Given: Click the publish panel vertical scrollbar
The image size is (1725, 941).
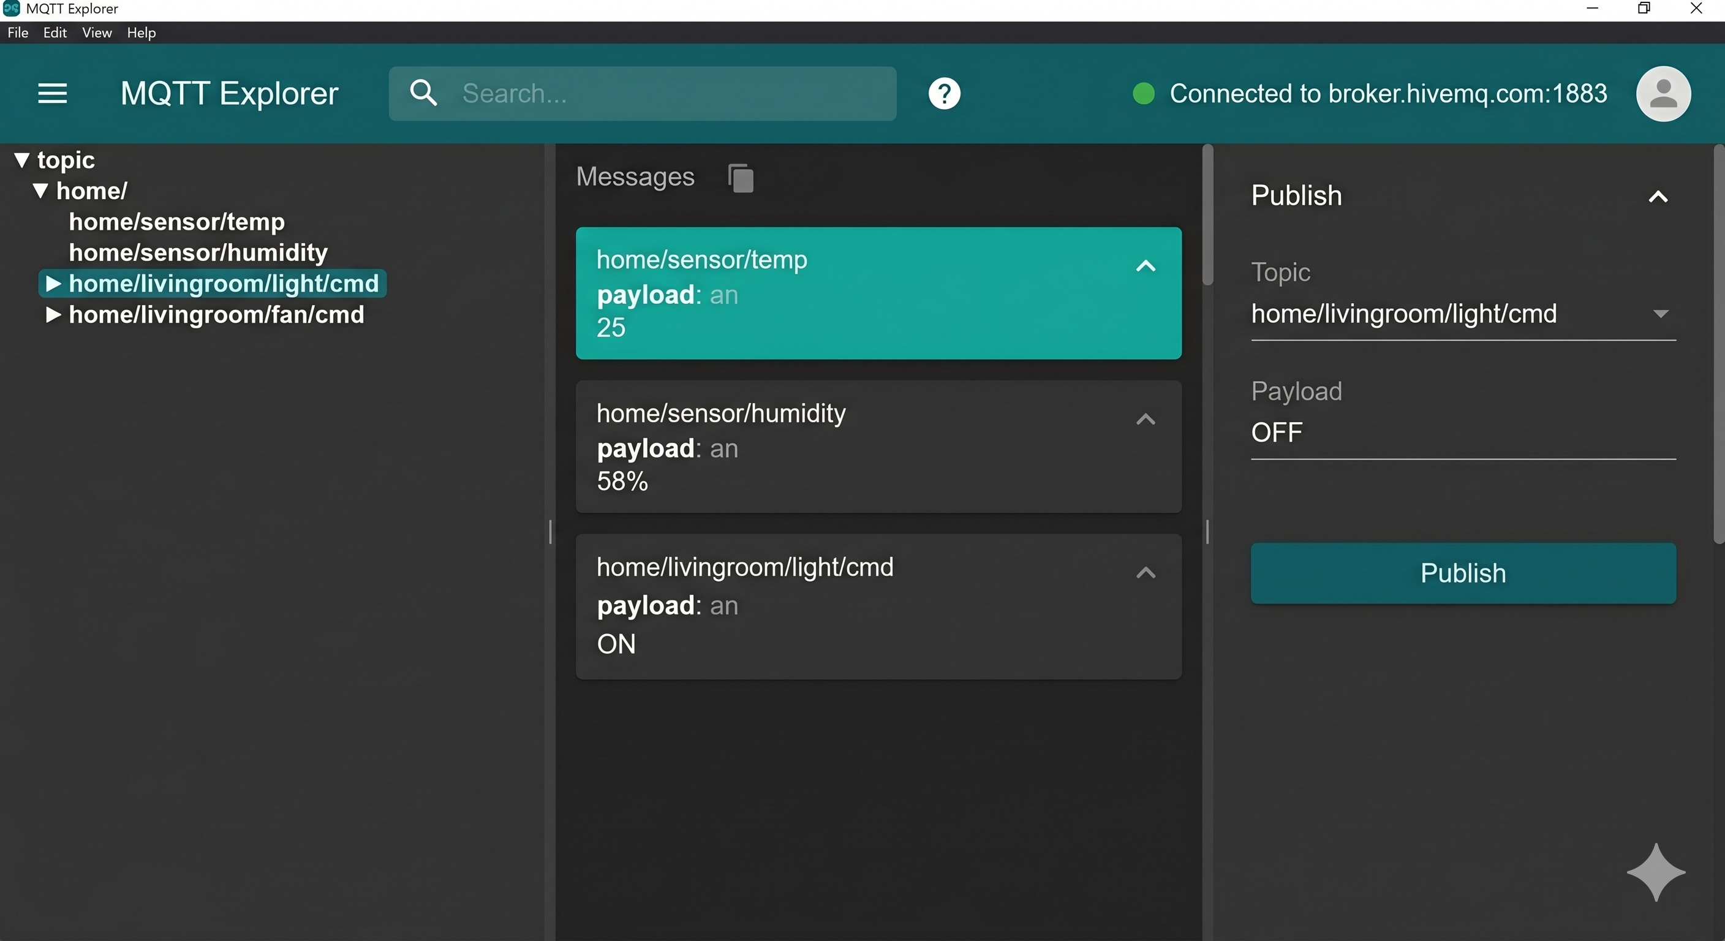Looking at the screenshot, I should 1719,344.
